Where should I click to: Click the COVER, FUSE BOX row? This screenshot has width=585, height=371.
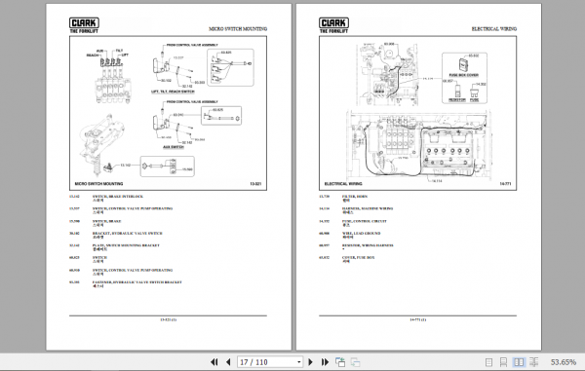click(x=347, y=259)
